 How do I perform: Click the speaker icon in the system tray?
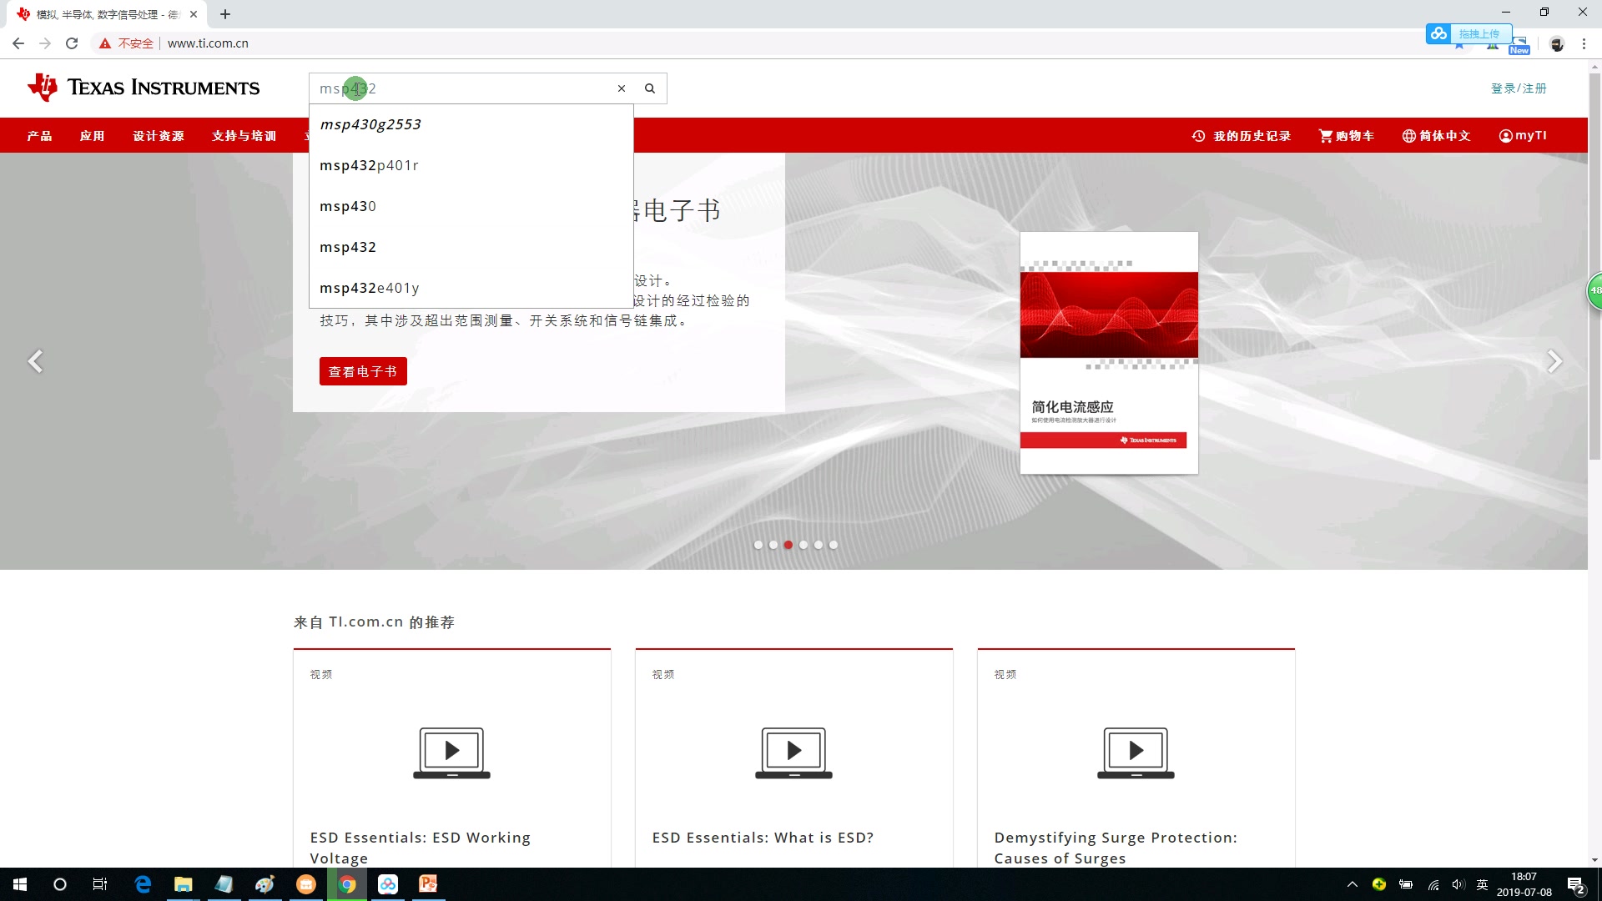pyautogui.click(x=1458, y=884)
